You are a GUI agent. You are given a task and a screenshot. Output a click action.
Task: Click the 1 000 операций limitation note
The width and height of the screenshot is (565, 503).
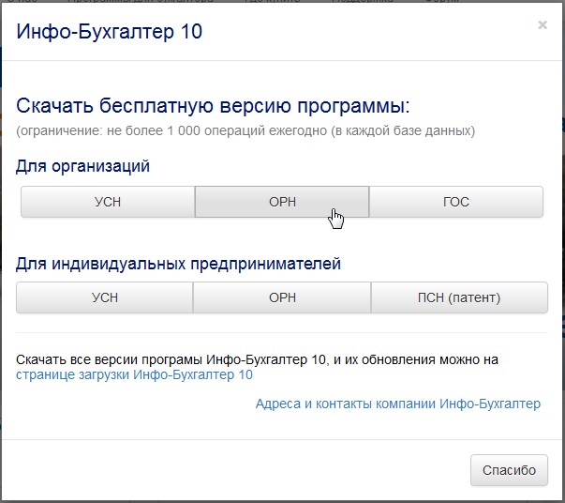point(245,130)
